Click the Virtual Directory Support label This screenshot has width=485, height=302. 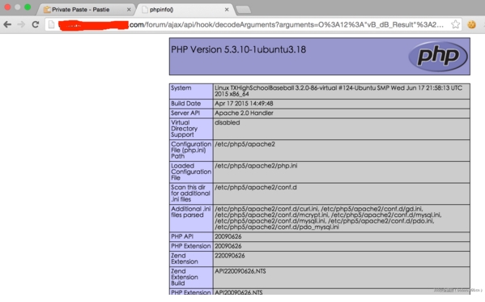[184, 129]
